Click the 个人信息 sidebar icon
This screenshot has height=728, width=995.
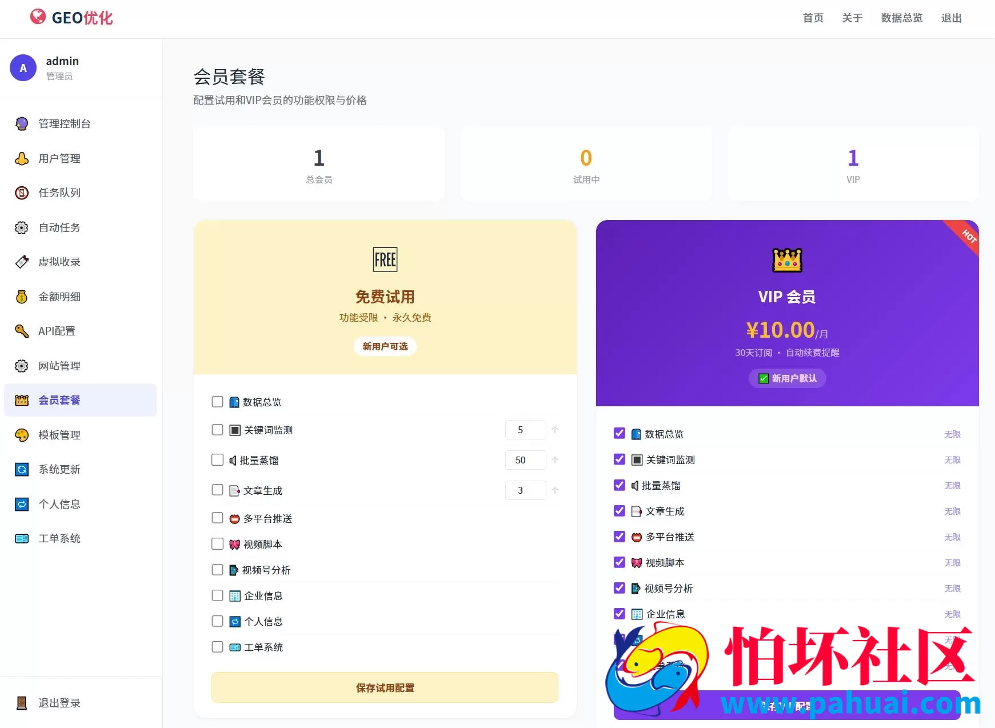pos(22,504)
